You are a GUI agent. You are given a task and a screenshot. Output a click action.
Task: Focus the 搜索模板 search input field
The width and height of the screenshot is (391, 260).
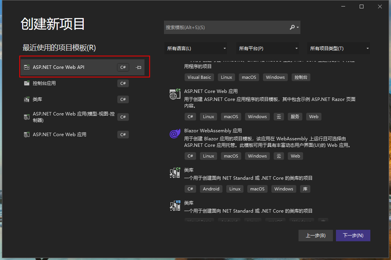pos(226,28)
